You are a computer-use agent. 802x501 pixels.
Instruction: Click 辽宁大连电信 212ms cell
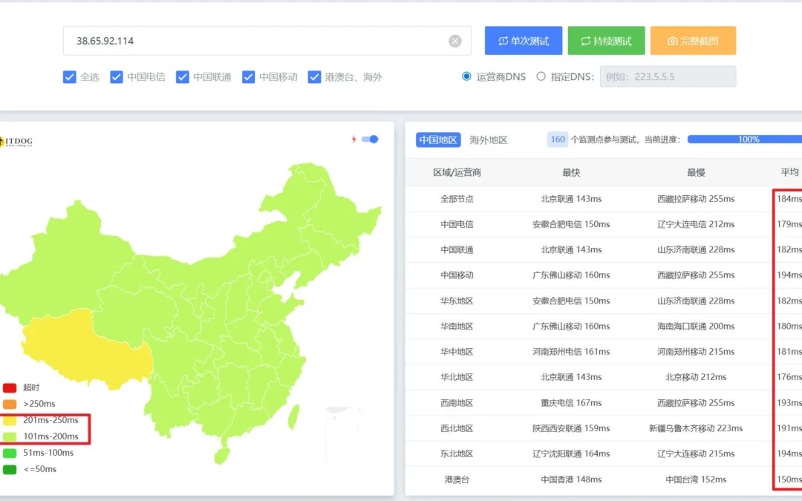coord(696,224)
